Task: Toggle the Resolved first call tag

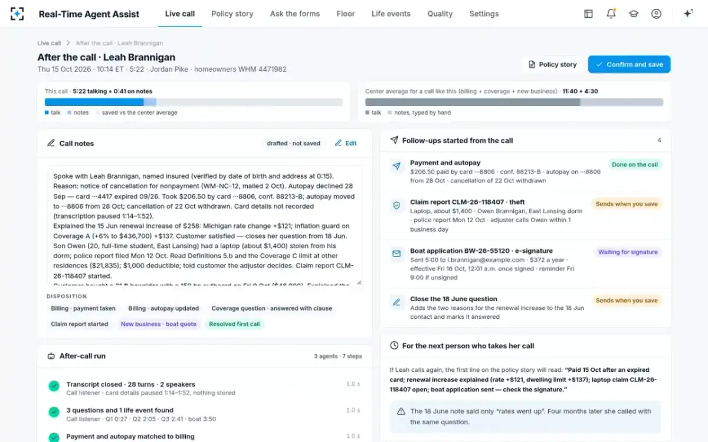Action: [235, 324]
